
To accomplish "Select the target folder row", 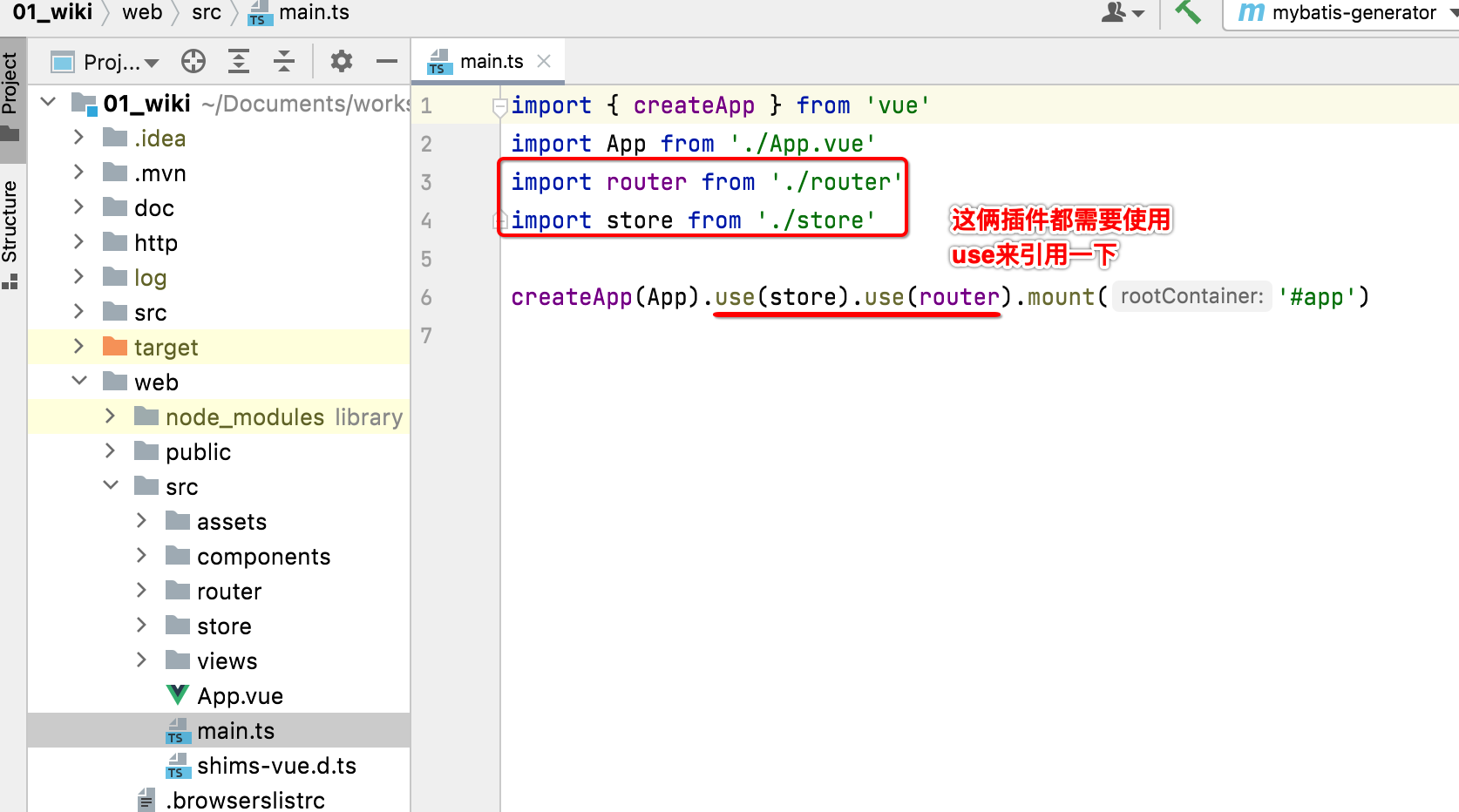I will coord(219,347).
